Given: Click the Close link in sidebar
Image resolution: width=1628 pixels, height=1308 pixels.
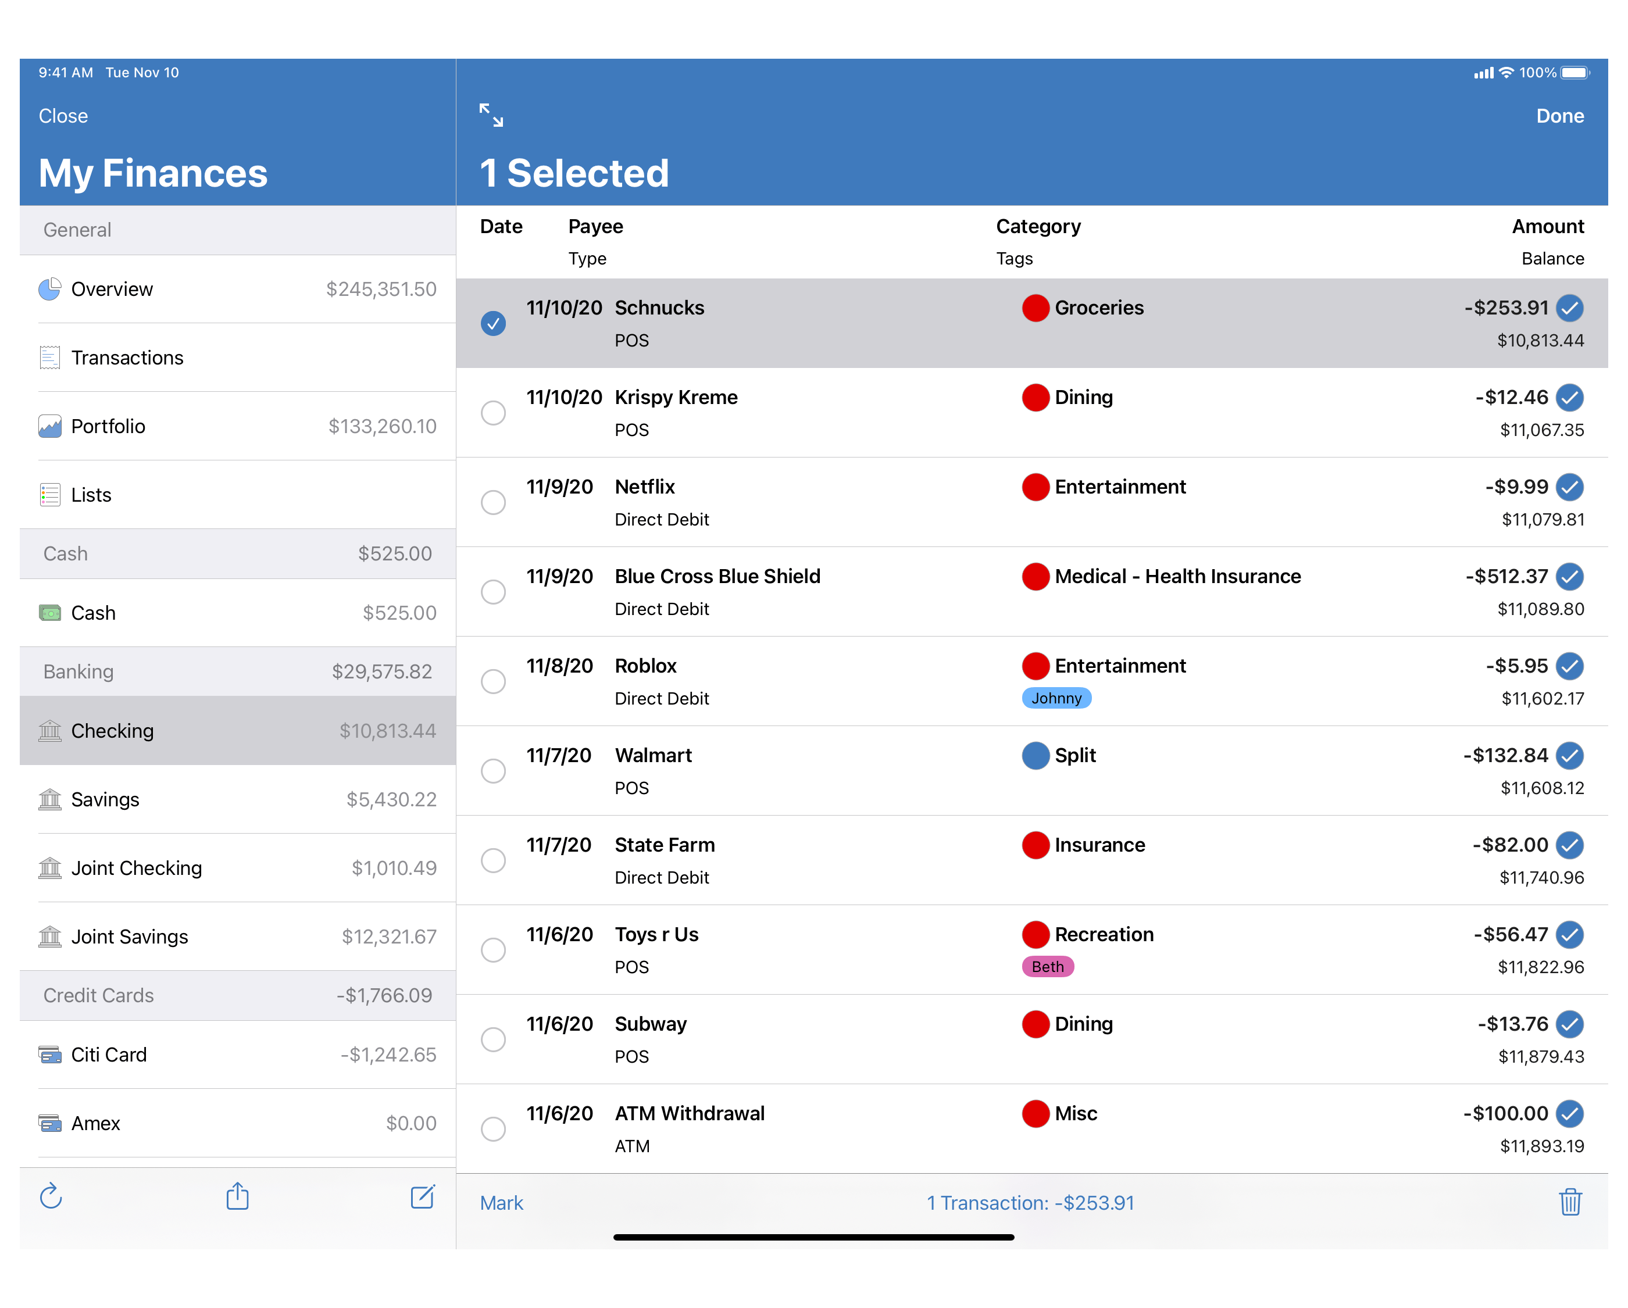Looking at the screenshot, I should point(63,116).
